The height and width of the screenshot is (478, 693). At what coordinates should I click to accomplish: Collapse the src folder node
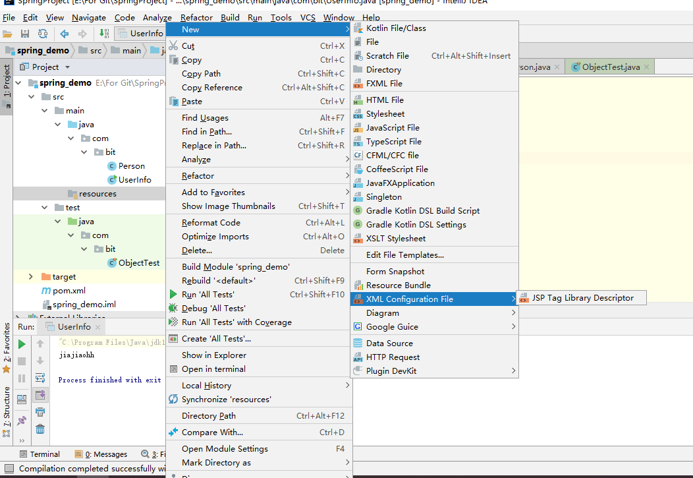32,96
